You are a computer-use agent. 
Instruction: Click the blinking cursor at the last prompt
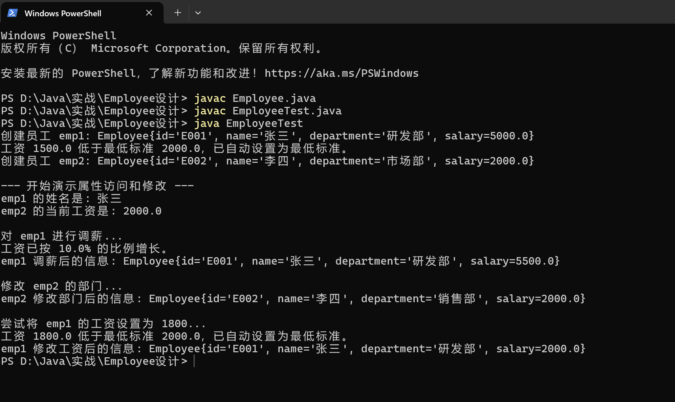pos(194,361)
